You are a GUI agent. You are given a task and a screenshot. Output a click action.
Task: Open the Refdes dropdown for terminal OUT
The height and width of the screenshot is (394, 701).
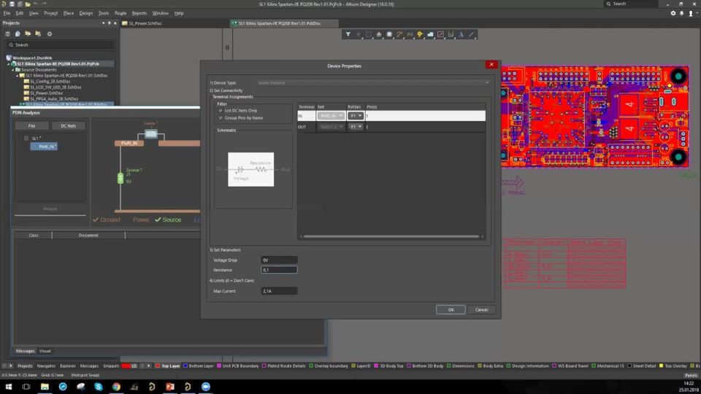click(x=356, y=127)
